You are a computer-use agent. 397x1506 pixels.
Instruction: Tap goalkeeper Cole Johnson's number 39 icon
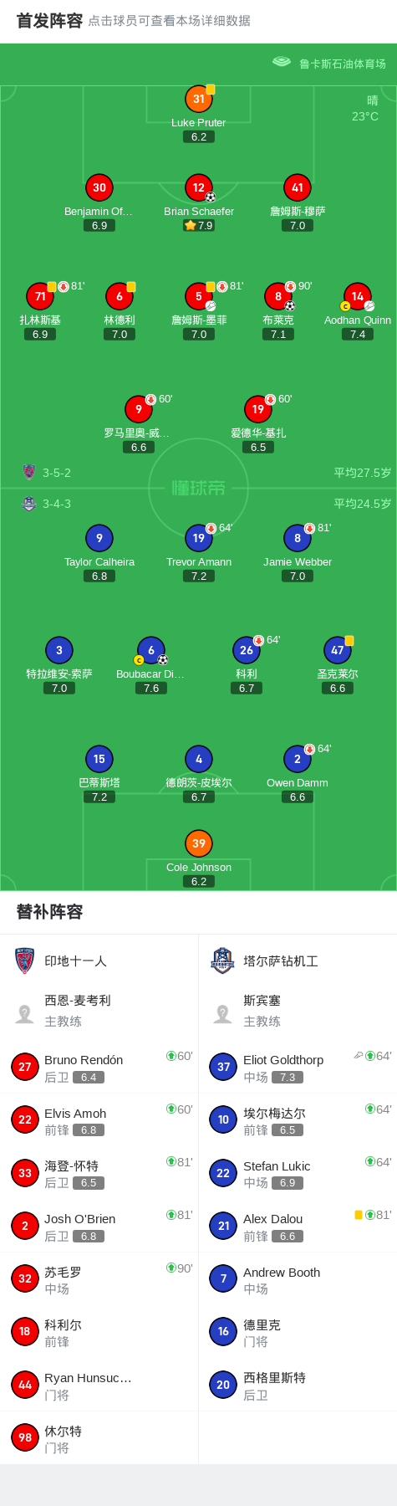[199, 843]
